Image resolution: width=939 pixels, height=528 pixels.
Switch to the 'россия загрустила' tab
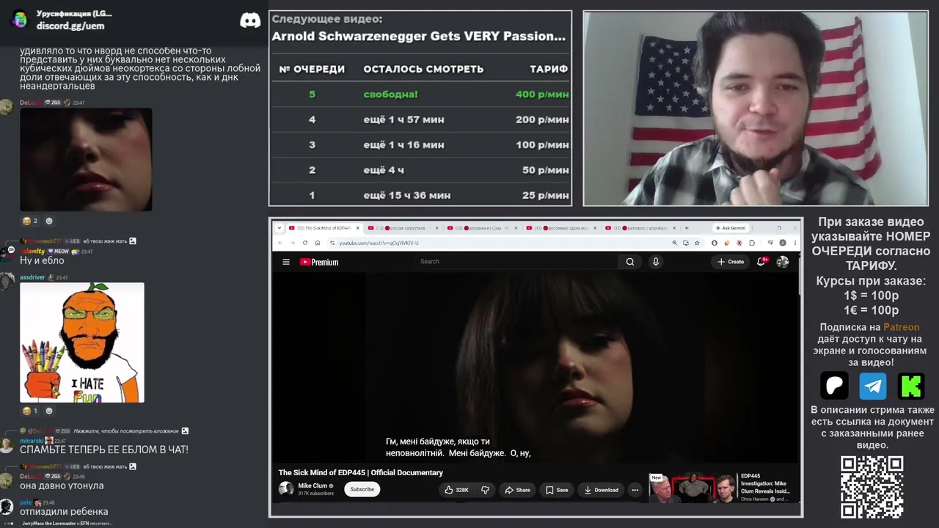(x=402, y=228)
